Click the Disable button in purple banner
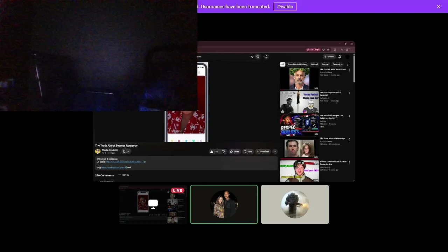448x252 pixels. tap(285, 7)
